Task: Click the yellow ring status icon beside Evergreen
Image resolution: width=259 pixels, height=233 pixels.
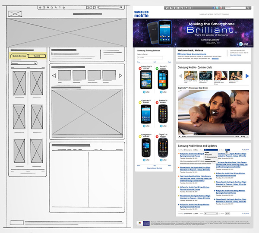Action: [140, 136]
